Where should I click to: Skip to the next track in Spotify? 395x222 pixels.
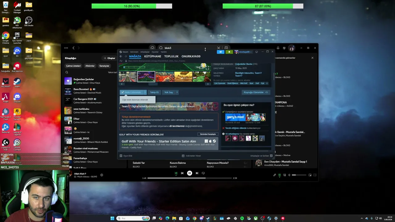[x=197, y=173]
